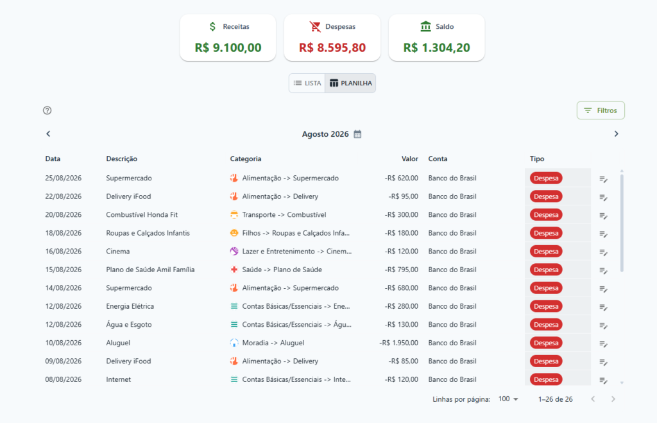
Task: Sort by the Valor column header
Action: (410, 159)
